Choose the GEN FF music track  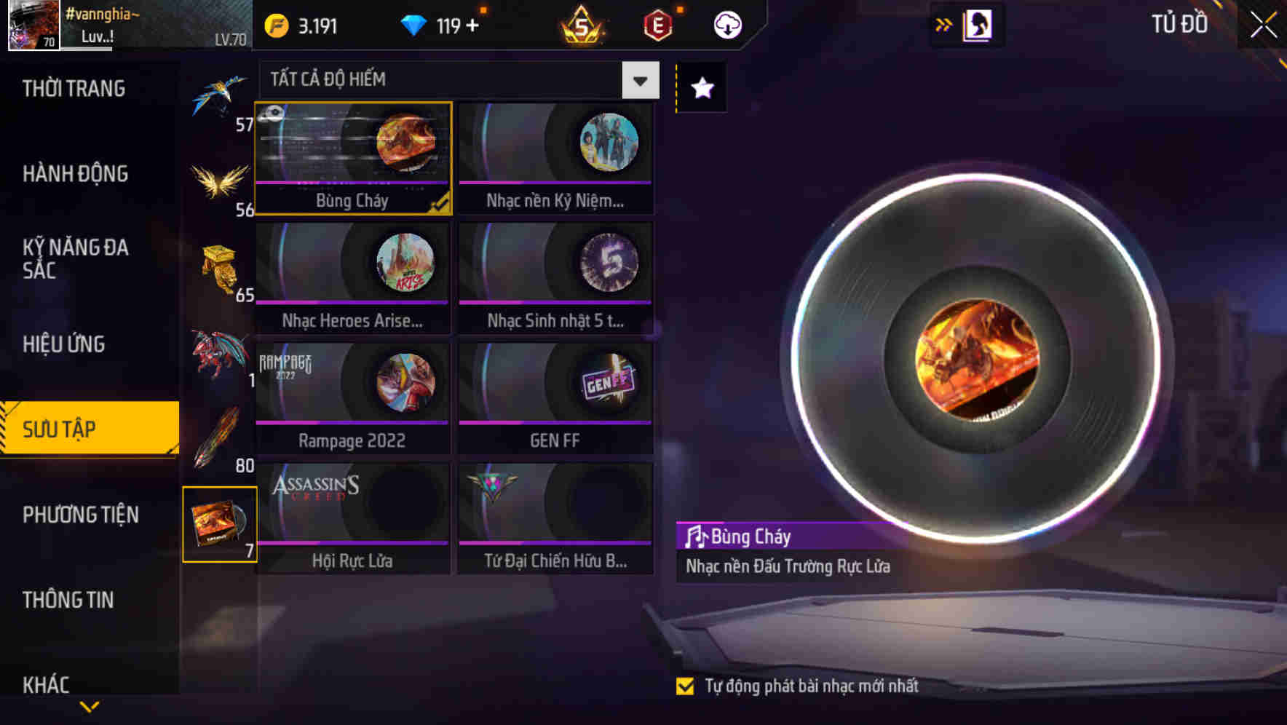point(555,398)
